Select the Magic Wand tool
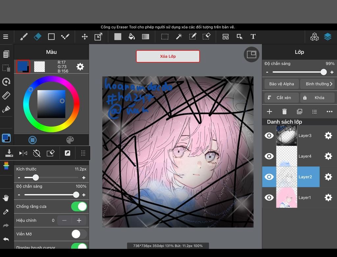 click(x=179, y=37)
